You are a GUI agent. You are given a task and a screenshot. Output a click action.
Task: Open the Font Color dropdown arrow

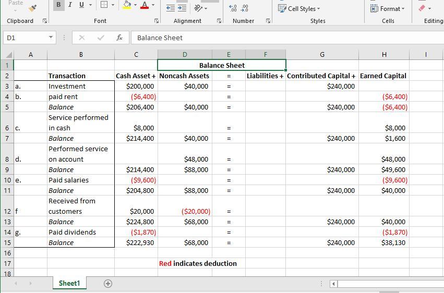point(154,5)
